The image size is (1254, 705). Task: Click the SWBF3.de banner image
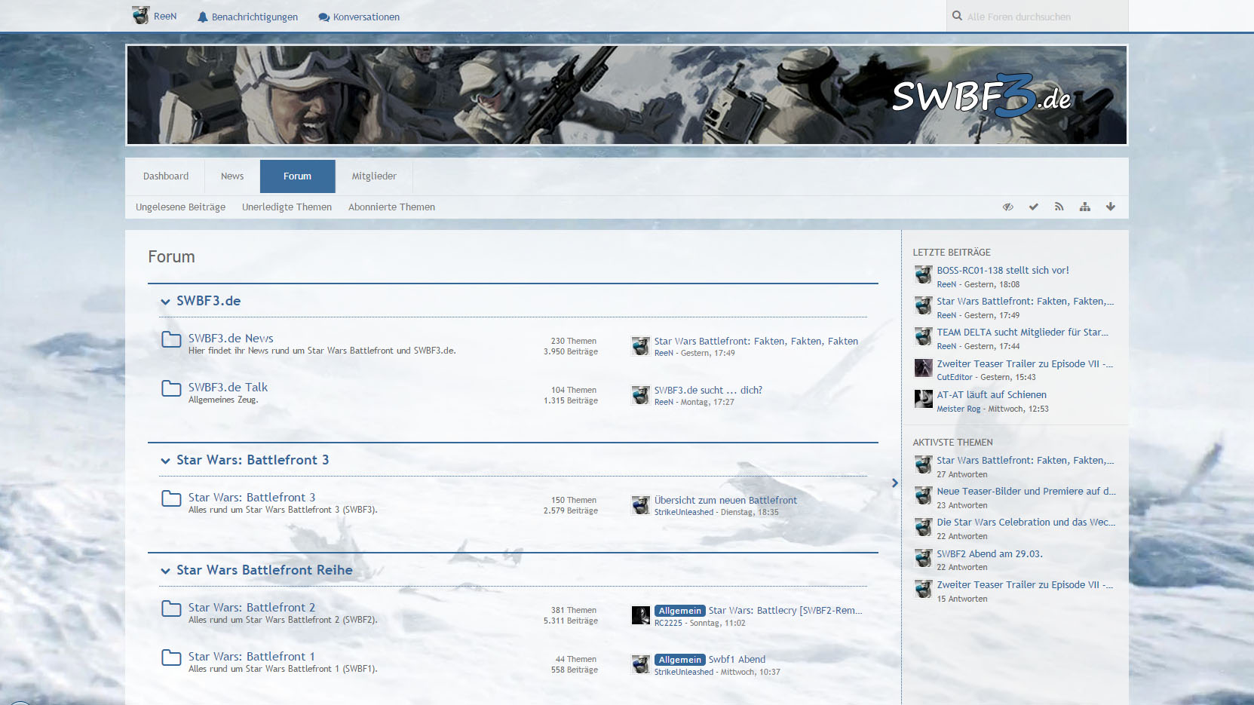[627, 95]
